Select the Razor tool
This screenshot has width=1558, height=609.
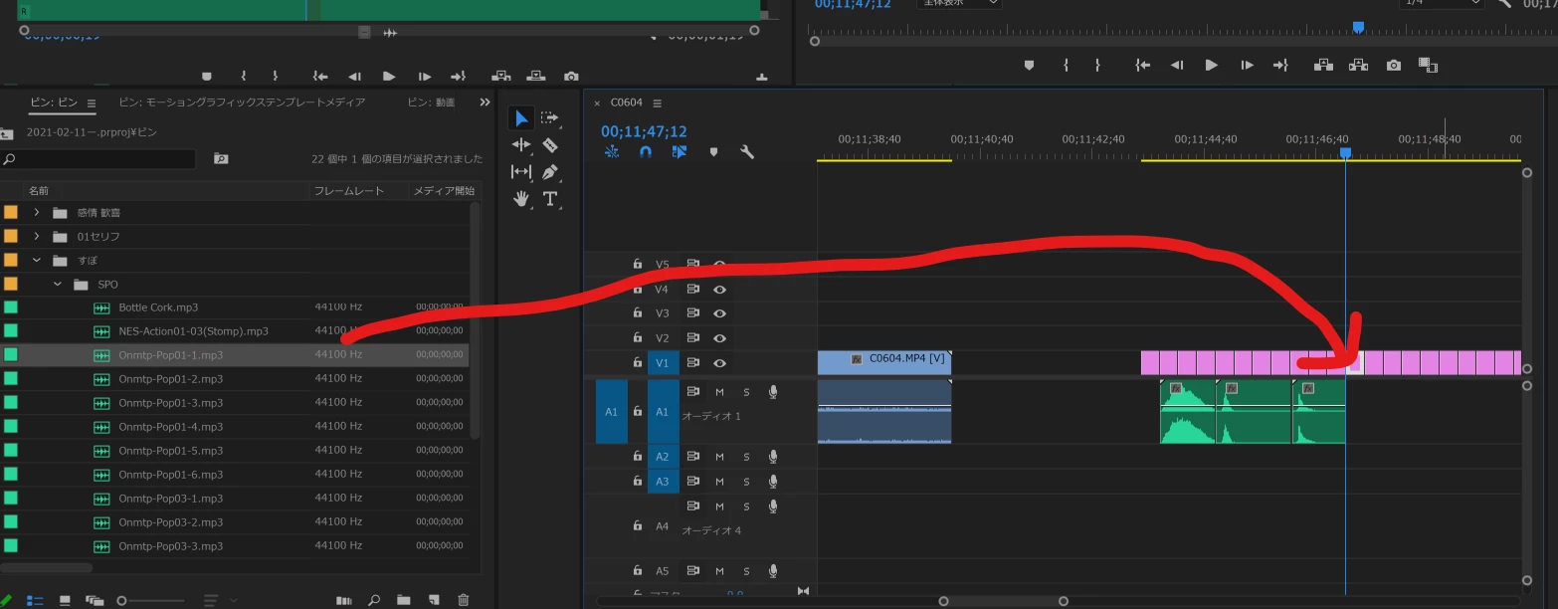550,145
